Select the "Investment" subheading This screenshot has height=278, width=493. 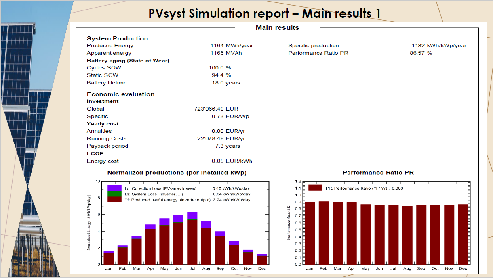(103, 101)
